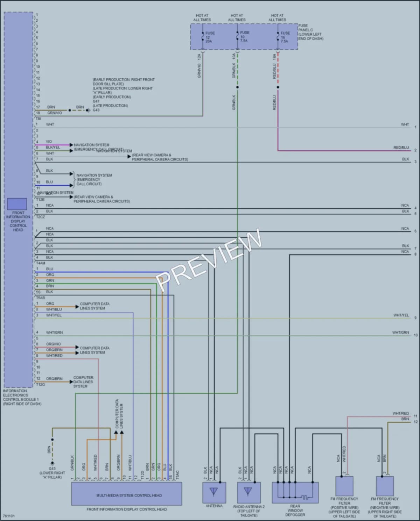
Task: Click the WHT/BLU label at T12G pin 2
Action: (54, 309)
